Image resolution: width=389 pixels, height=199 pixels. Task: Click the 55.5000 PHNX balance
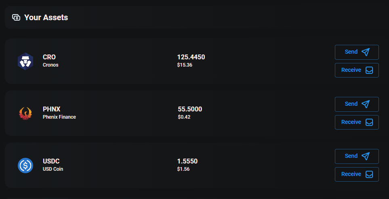[190, 109]
